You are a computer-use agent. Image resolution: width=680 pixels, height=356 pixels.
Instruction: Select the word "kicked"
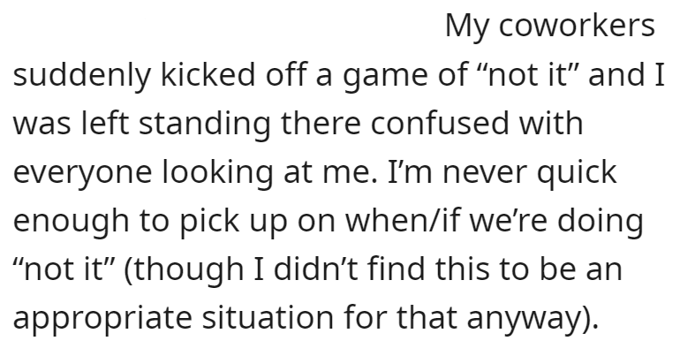click(208, 73)
